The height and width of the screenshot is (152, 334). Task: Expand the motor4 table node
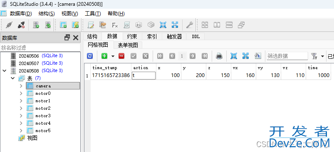tap(21, 123)
